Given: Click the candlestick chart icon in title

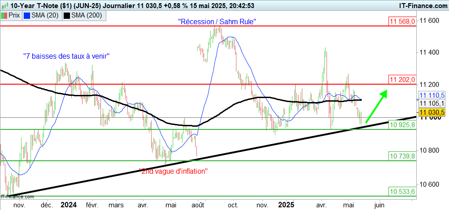Looking at the screenshot, I should click(4, 5).
